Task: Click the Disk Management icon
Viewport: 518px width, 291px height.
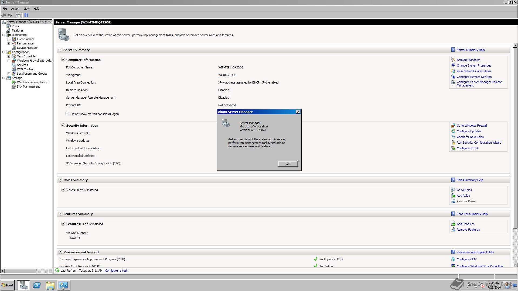Action: (14, 86)
